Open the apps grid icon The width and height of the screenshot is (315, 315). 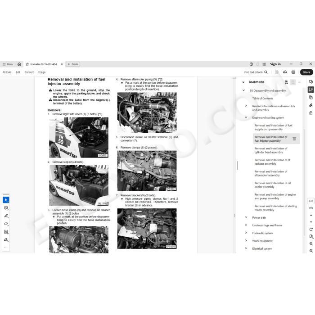coord(264,64)
